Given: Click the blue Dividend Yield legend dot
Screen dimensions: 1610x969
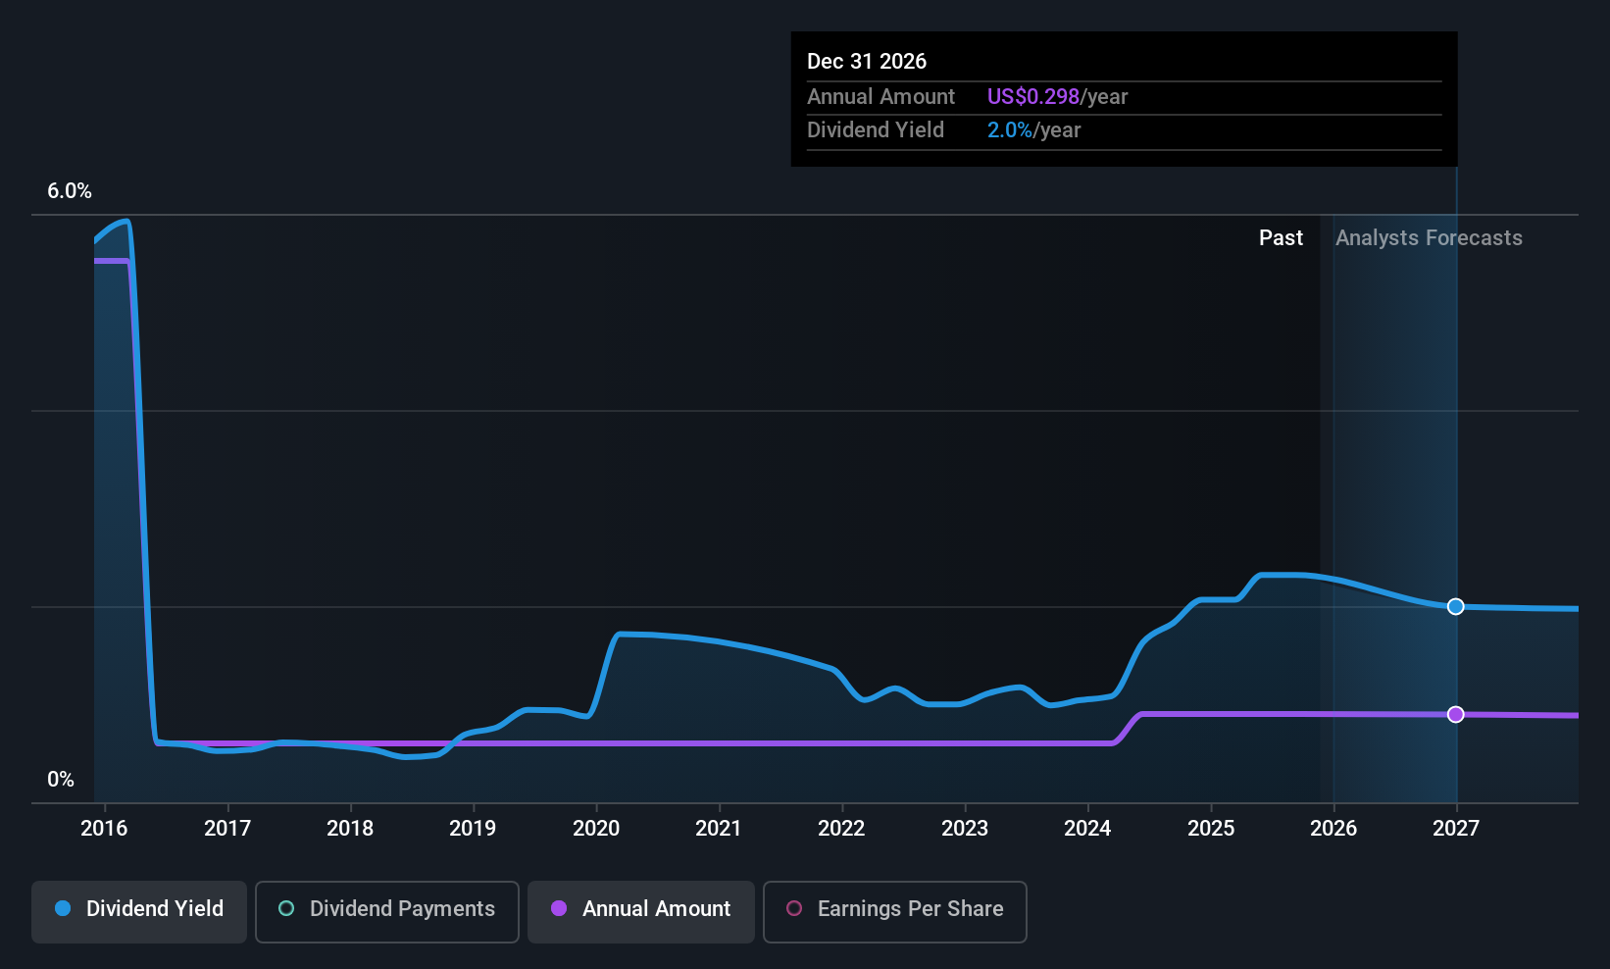Looking at the screenshot, I should pyautogui.click(x=63, y=909).
